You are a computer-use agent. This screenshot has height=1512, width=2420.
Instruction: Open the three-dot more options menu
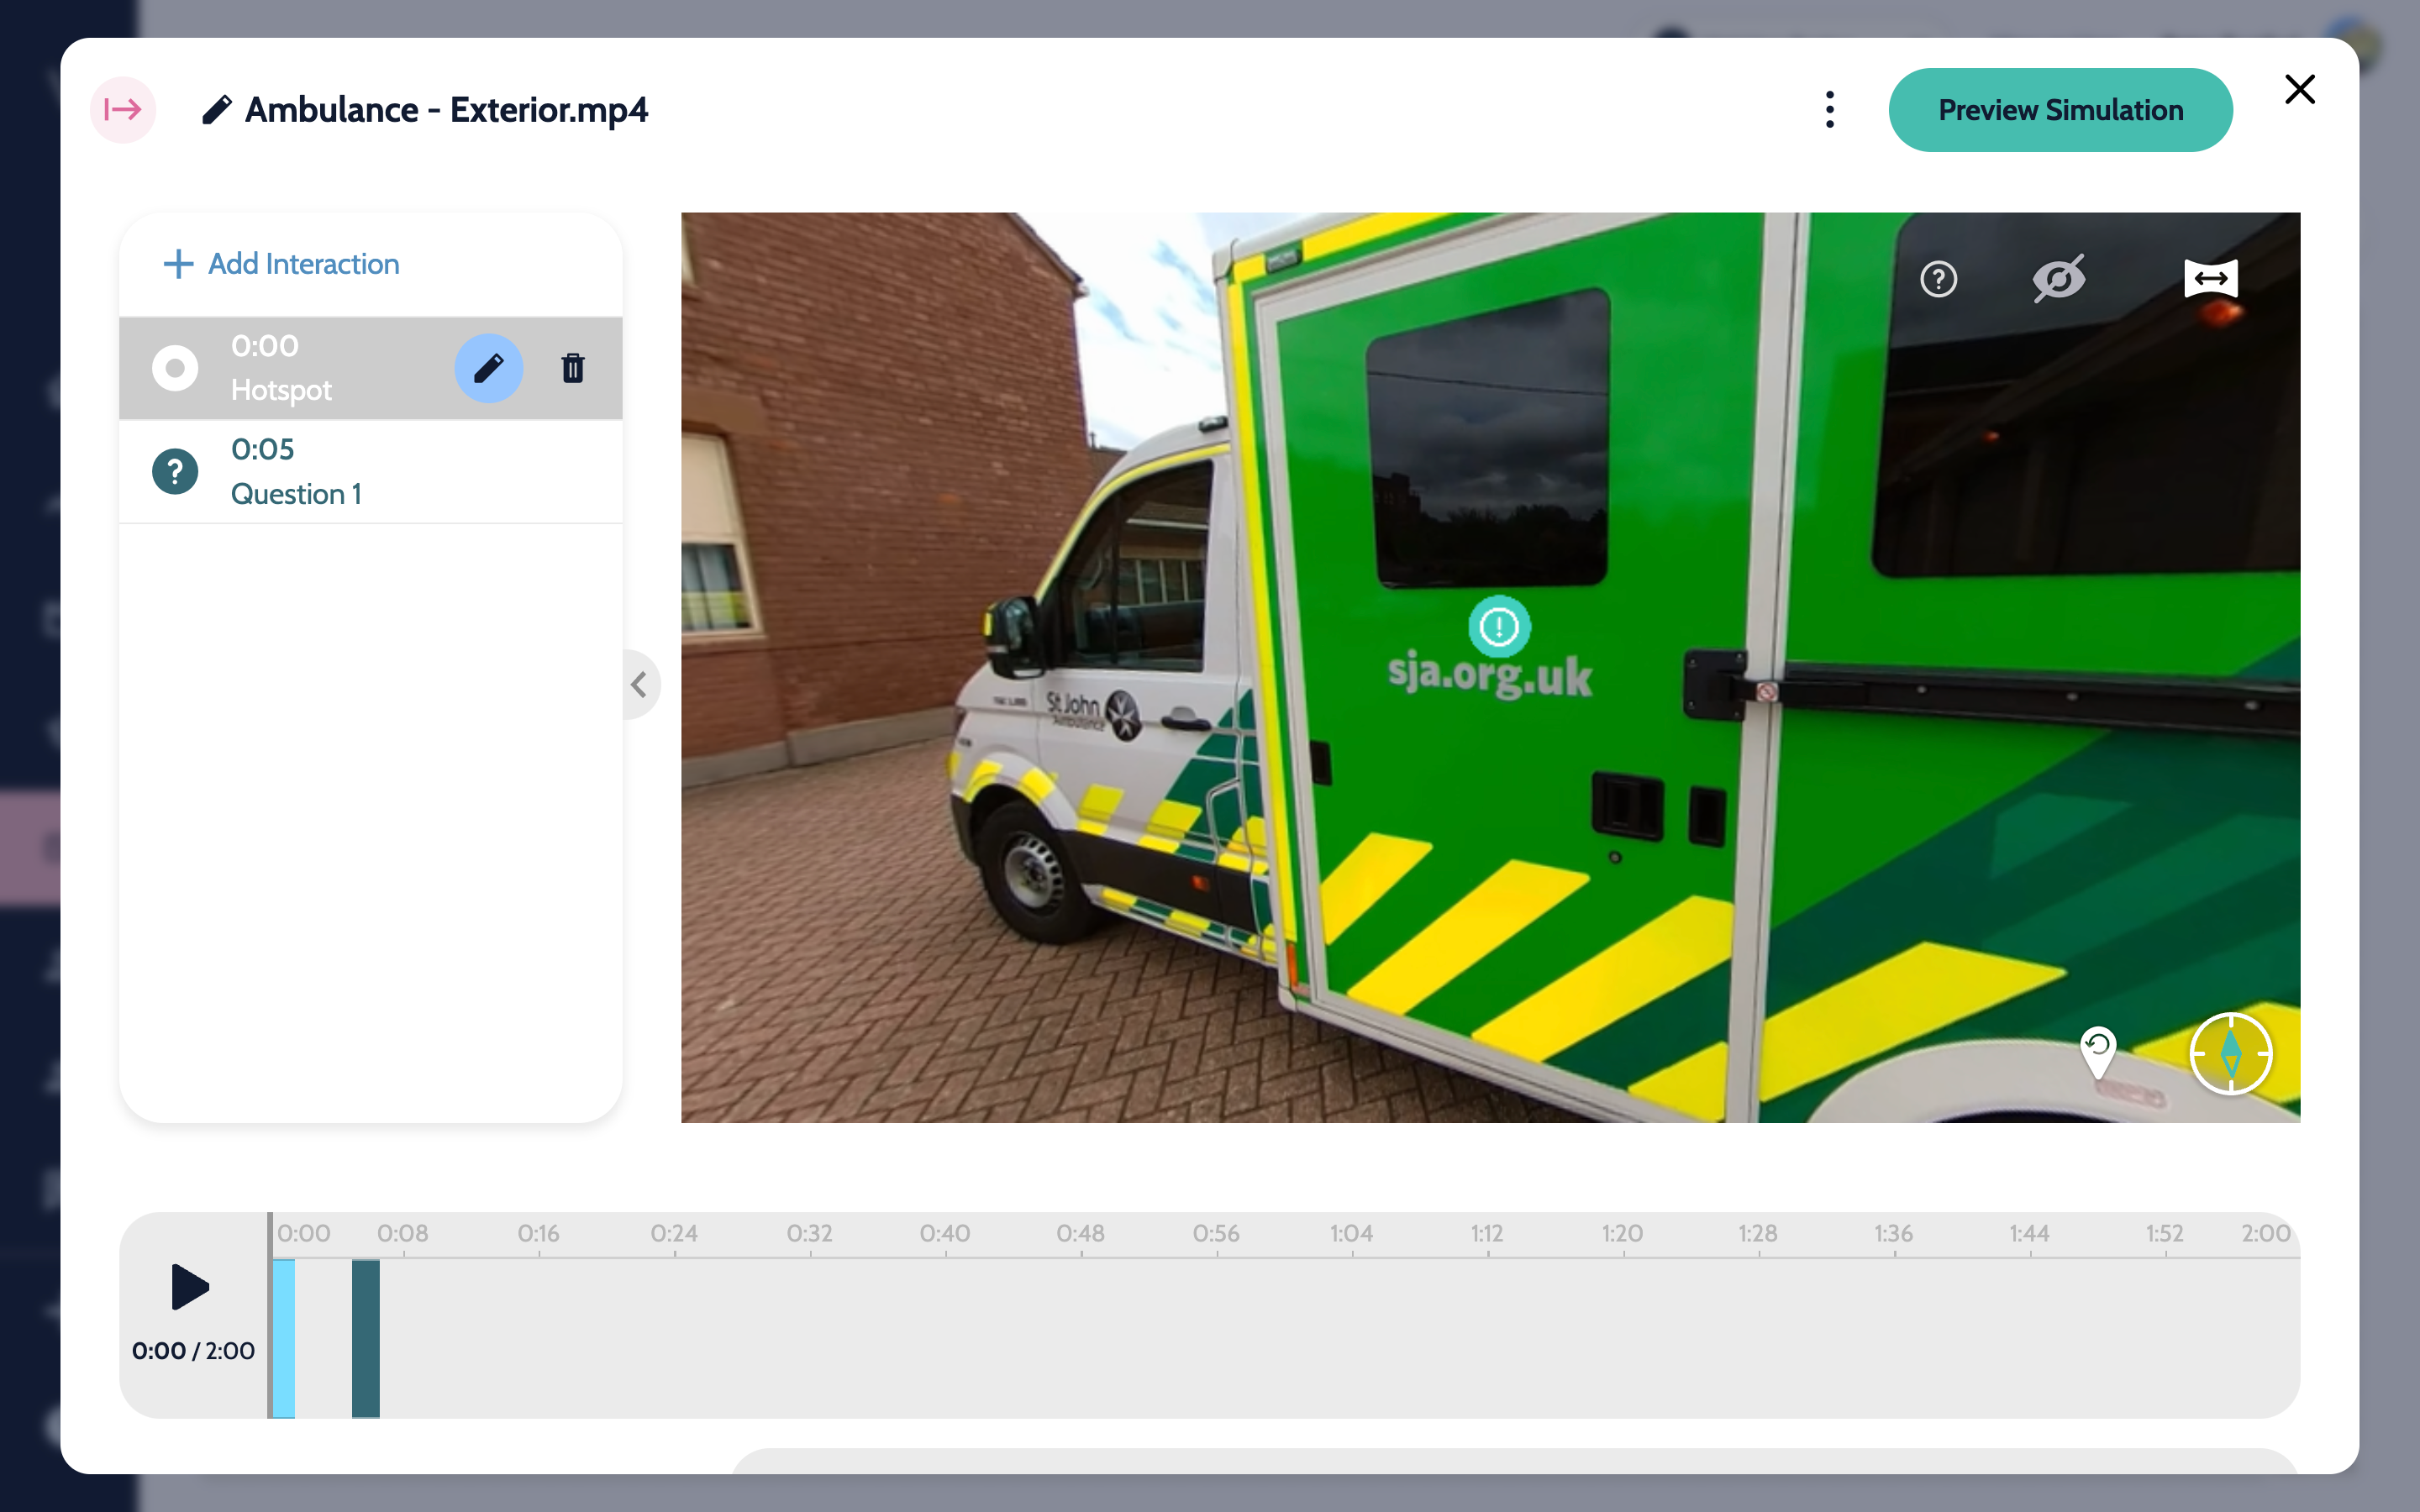coord(1829,109)
